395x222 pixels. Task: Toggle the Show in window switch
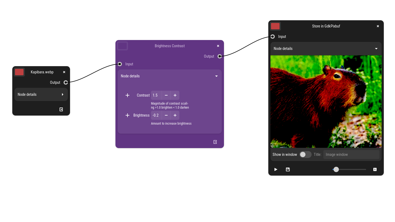tap(305, 154)
